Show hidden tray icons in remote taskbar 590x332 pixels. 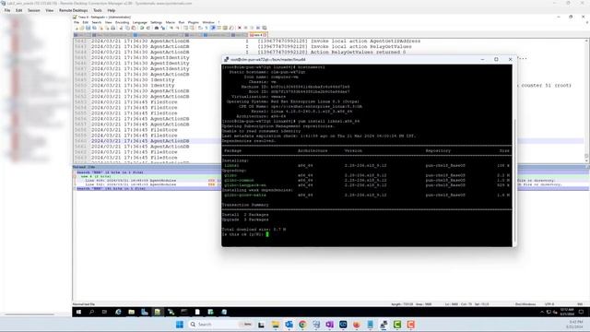(542, 312)
